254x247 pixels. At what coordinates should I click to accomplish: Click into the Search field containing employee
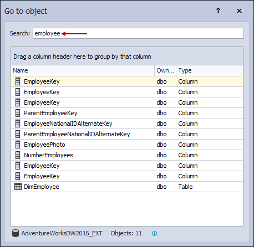point(138,33)
